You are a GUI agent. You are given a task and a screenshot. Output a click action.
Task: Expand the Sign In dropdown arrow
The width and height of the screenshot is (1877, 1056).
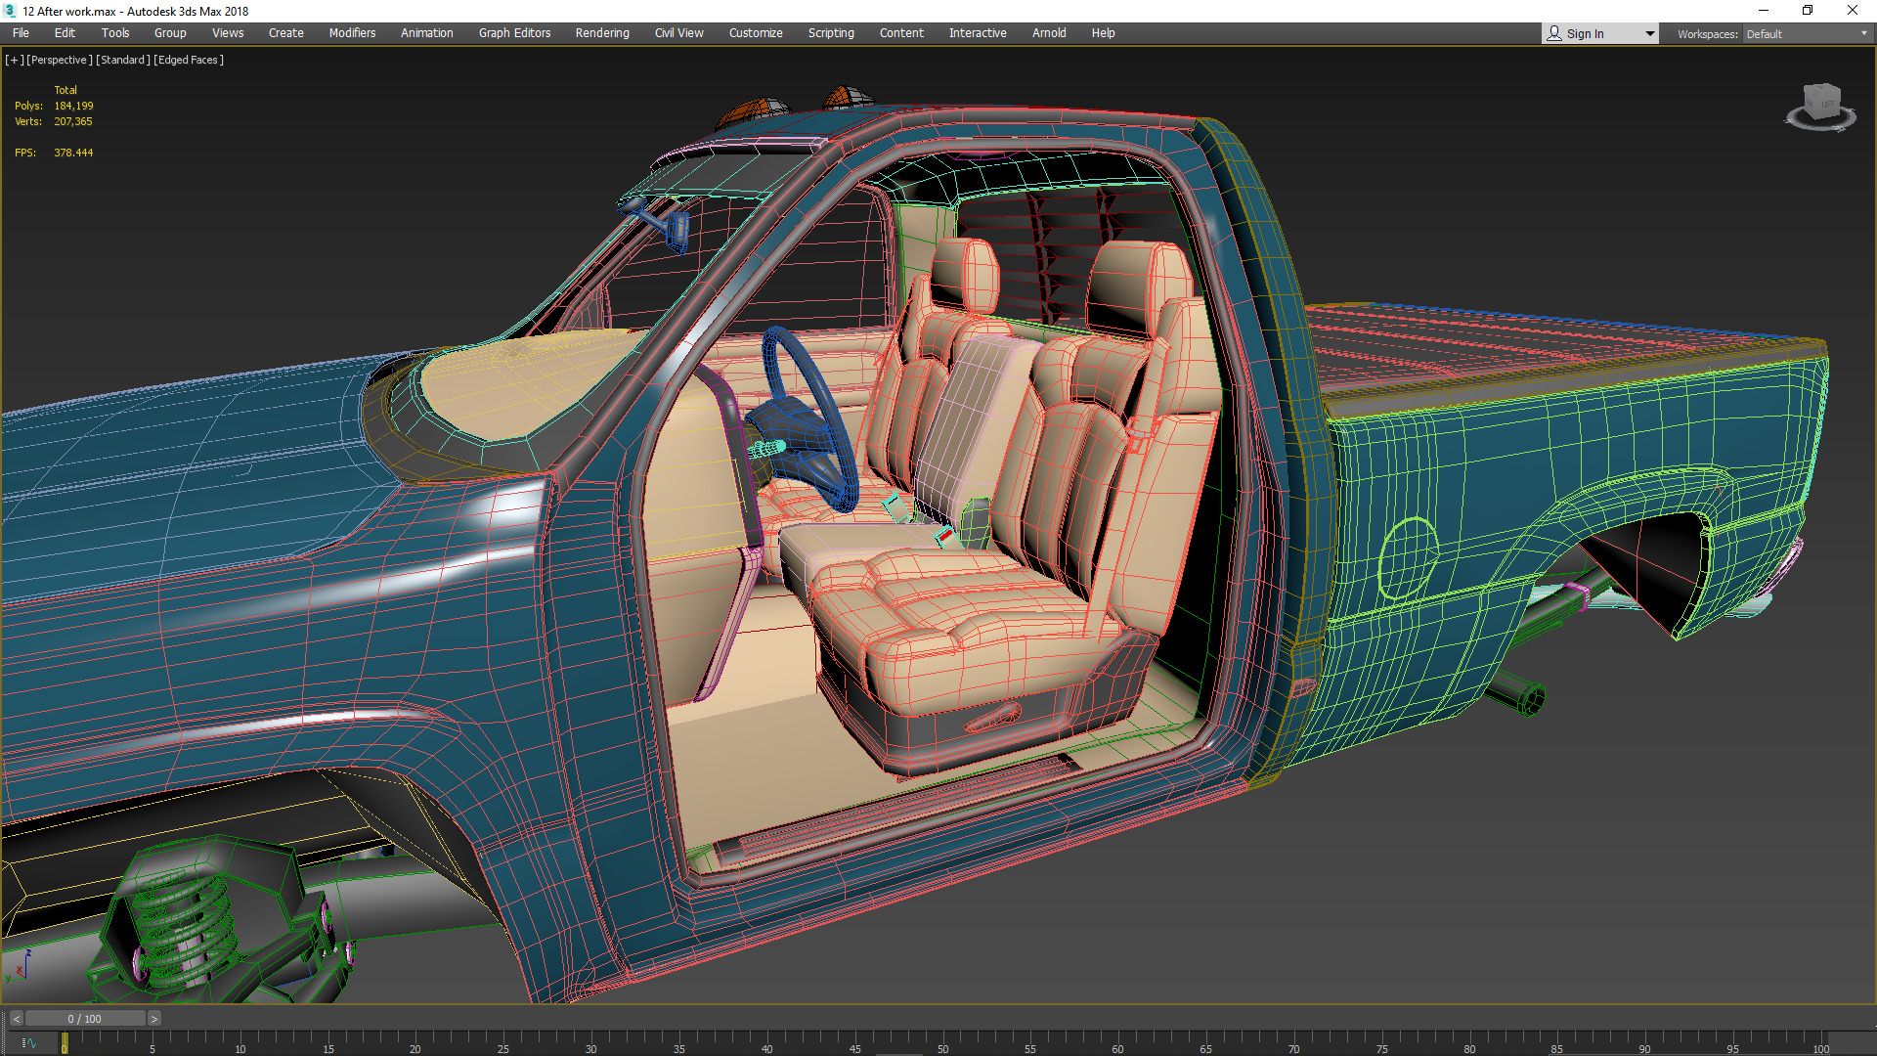[1649, 34]
